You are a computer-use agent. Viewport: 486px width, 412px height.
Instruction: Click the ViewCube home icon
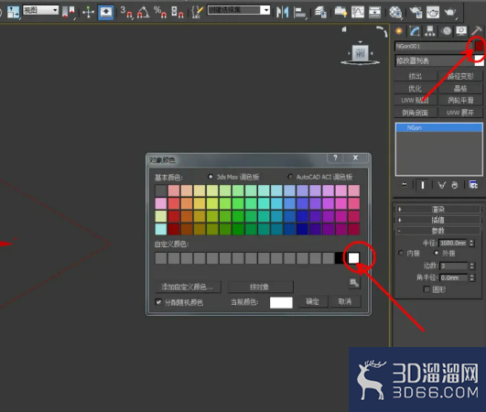(344, 29)
